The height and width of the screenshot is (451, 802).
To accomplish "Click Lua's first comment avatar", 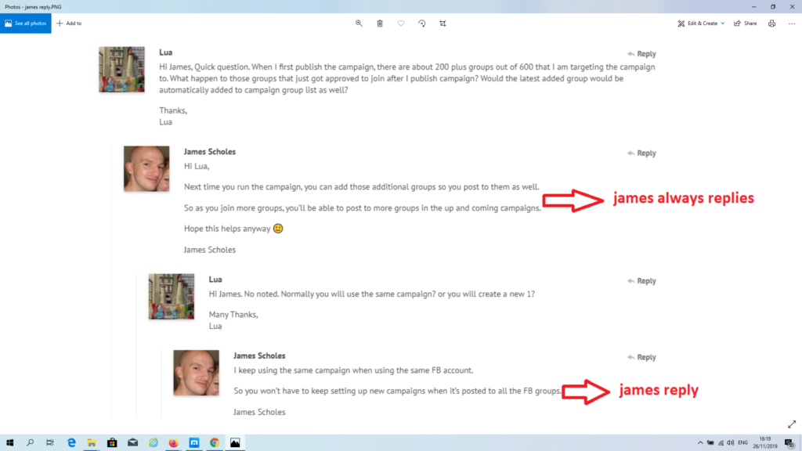I will pyautogui.click(x=121, y=70).
